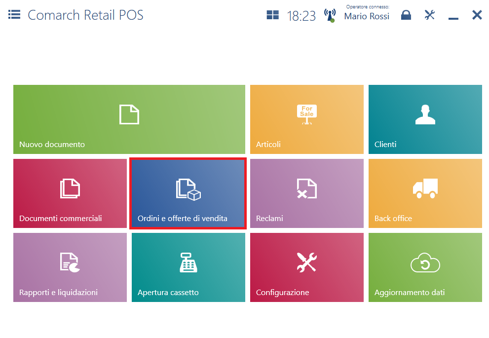Click the tile grid view icon
This screenshot has height=338, width=489.
[x=272, y=15]
